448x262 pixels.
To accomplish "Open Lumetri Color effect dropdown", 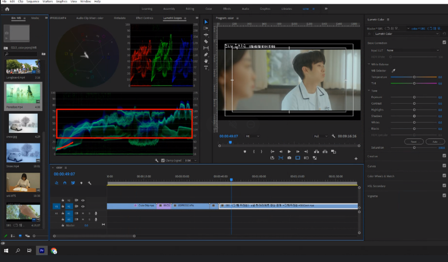I will tap(406, 34).
